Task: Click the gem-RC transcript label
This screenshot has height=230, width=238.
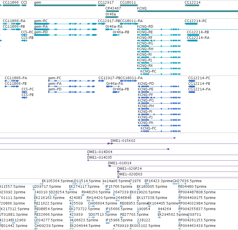Action: click(41, 21)
